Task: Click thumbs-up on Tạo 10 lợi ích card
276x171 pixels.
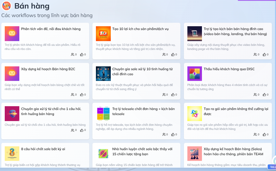Action: (x=173, y=54)
